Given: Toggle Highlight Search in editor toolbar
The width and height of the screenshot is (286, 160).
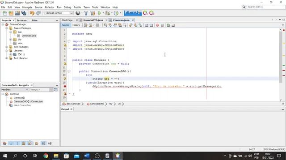Looking at the screenshot, I should [120, 25].
